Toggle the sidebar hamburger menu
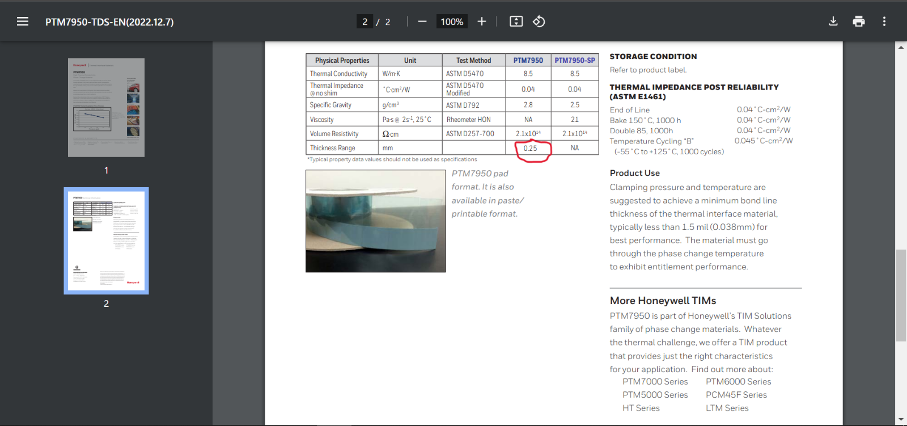The height and width of the screenshot is (426, 907). coord(23,22)
